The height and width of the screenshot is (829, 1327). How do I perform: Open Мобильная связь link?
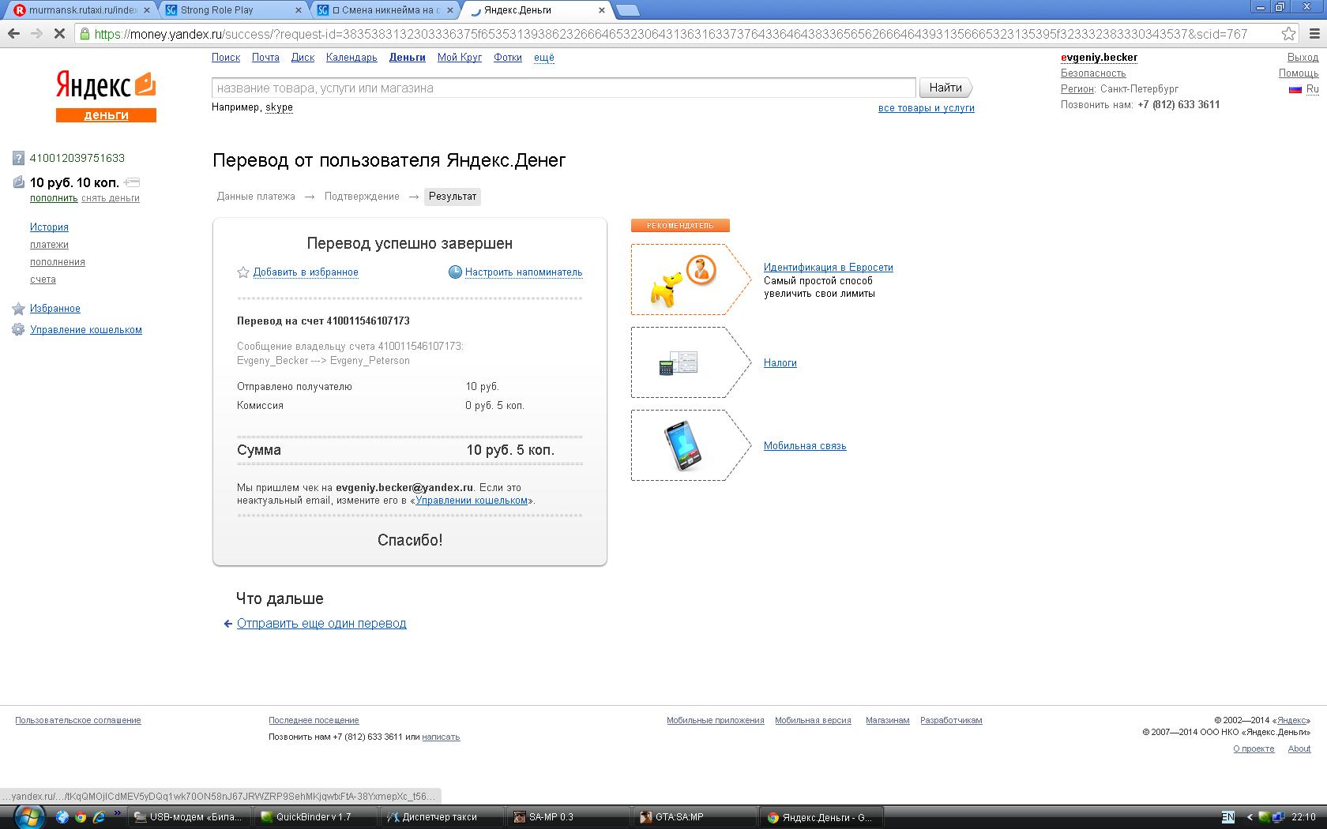coord(805,446)
